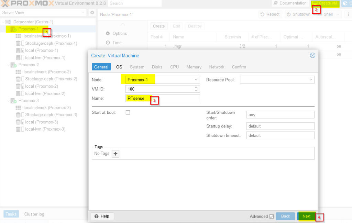This screenshot has width=352, height=223.
Task: Click the Start/Shutdown order field
Action: coord(280,115)
